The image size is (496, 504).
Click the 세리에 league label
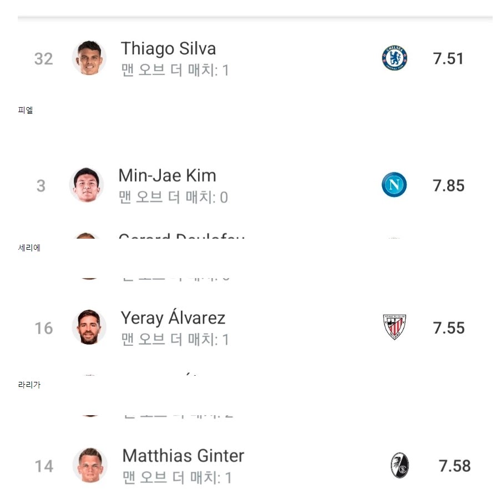coord(29,248)
